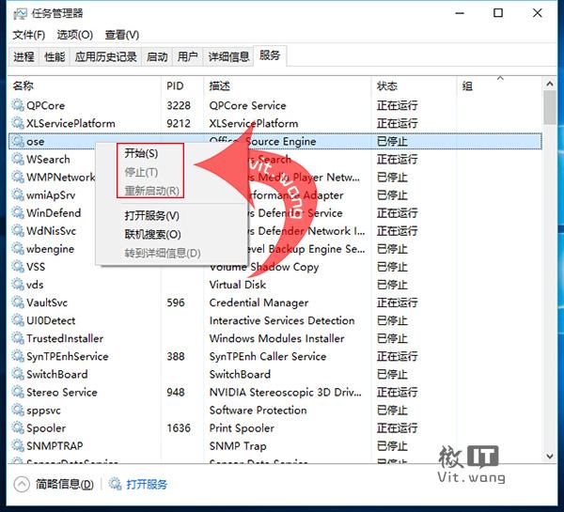Choose 开始(S) in the context menu

coord(141,153)
